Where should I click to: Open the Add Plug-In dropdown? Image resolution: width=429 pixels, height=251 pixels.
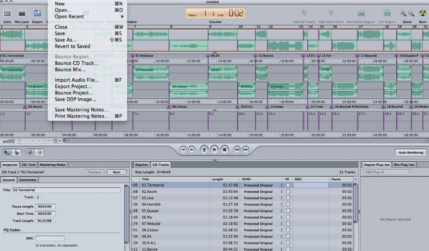pyautogui.click(x=387, y=172)
